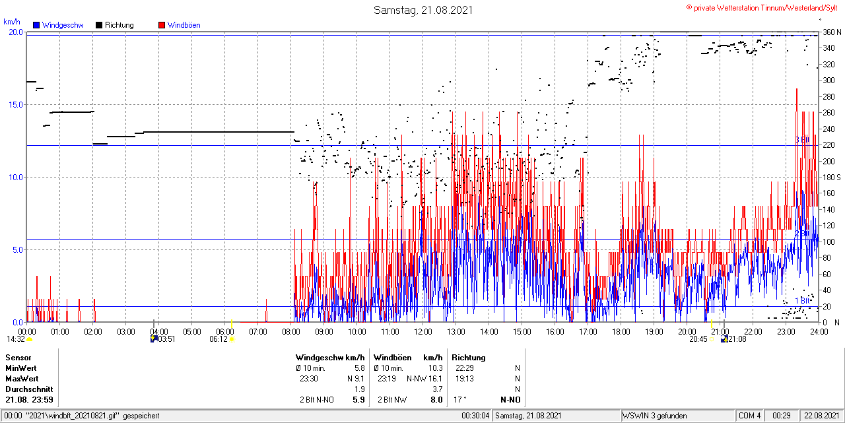Click the 12:00 tick on time axis

(423, 331)
